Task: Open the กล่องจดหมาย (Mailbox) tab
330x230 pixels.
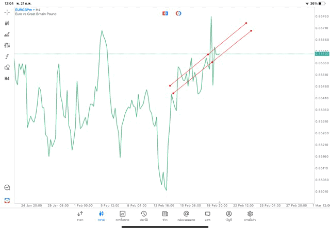Action: (186, 216)
